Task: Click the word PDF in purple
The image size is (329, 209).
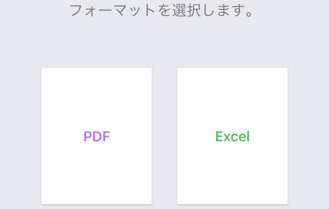Action: point(97,137)
